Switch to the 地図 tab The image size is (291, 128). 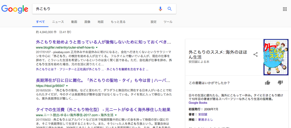pyautogui.click(x=100, y=22)
